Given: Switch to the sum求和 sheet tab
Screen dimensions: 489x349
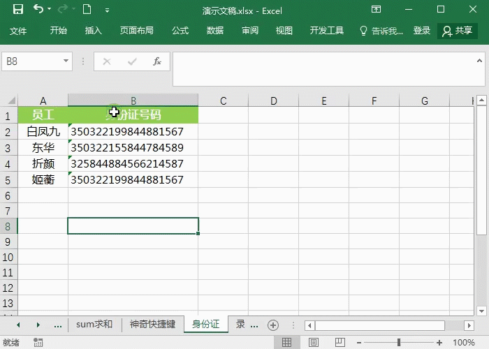Looking at the screenshot, I should [x=94, y=324].
